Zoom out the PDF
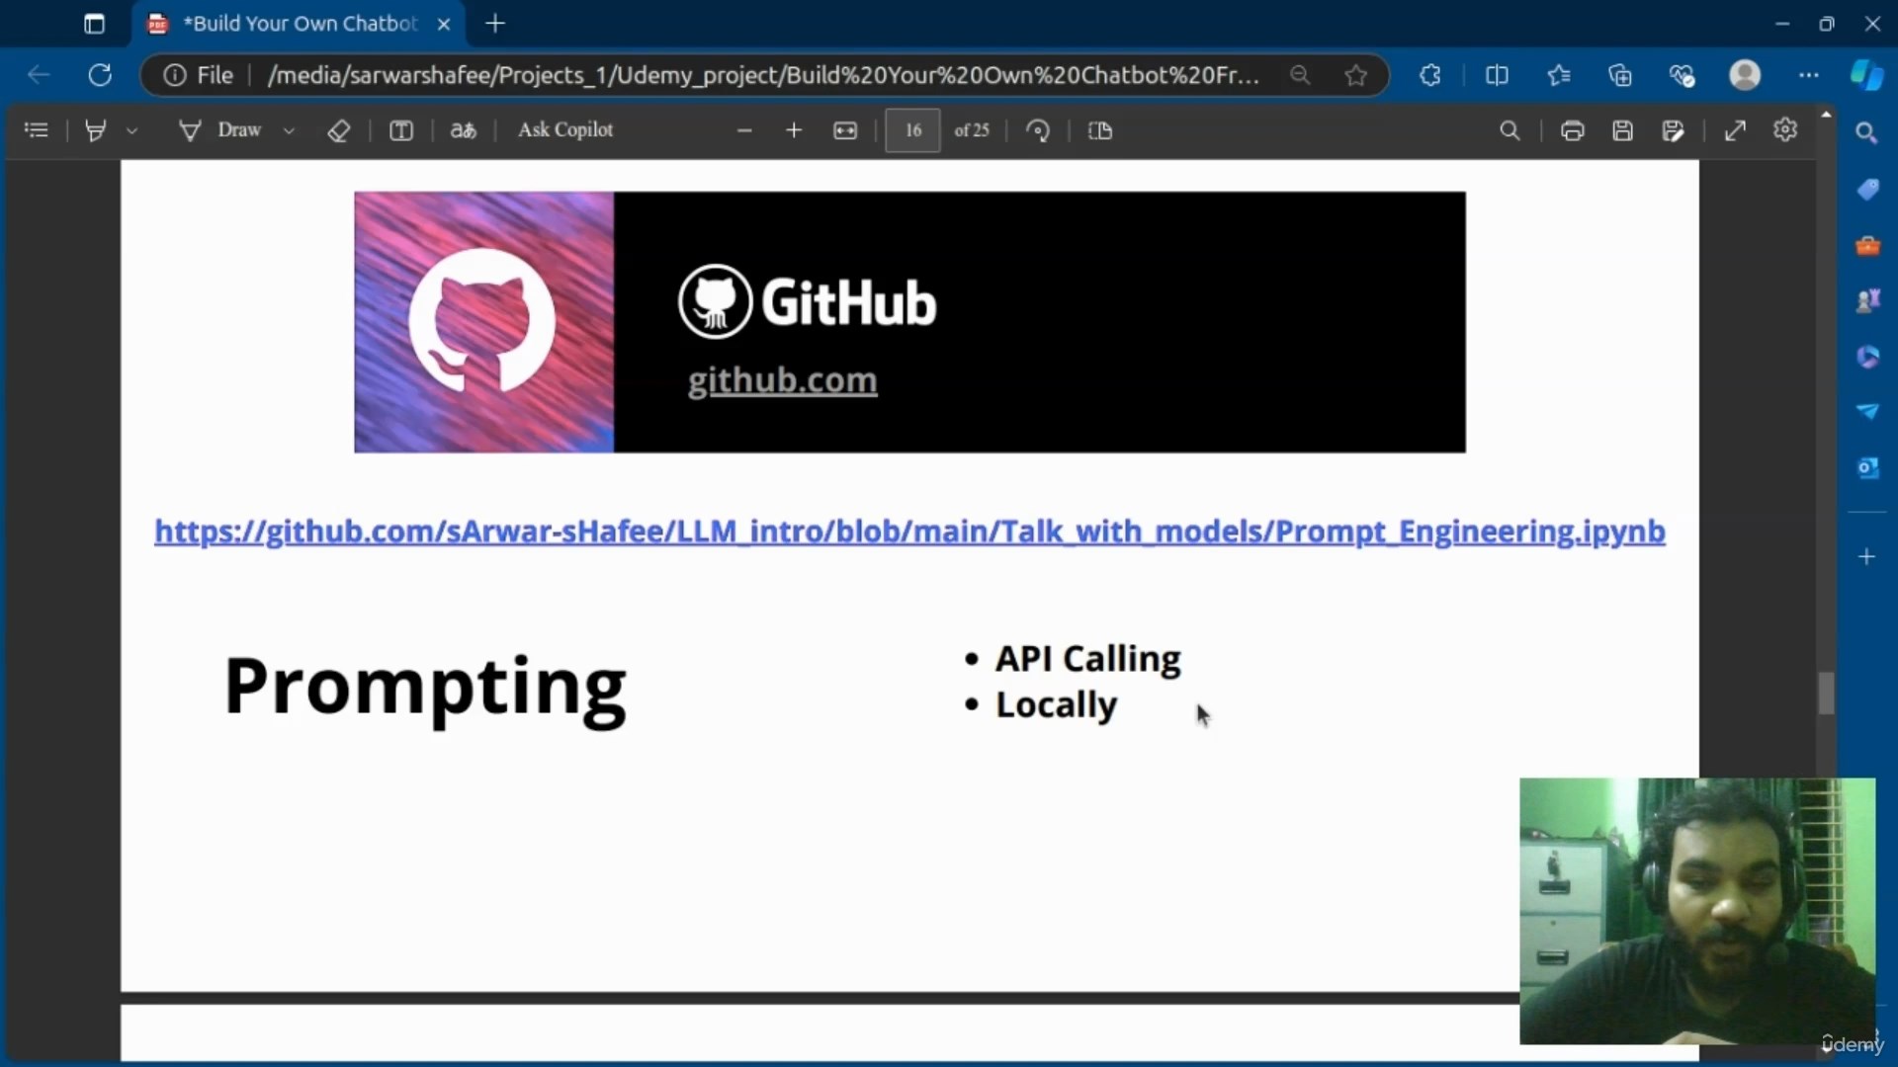The height and width of the screenshot is (1067, 1898). click(745, 130)
